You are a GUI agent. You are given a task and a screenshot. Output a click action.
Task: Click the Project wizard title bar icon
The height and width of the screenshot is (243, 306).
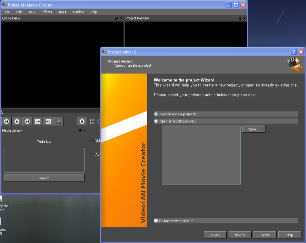tap(104, 52)
